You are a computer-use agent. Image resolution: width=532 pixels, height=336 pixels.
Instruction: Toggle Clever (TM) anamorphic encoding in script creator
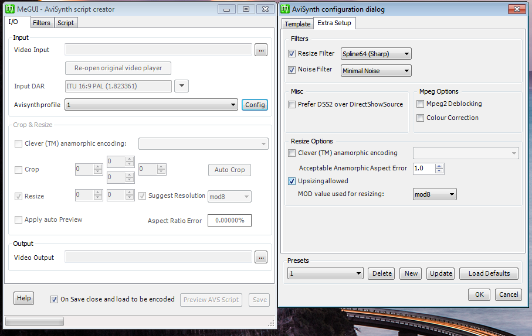[x=18, y=144]
